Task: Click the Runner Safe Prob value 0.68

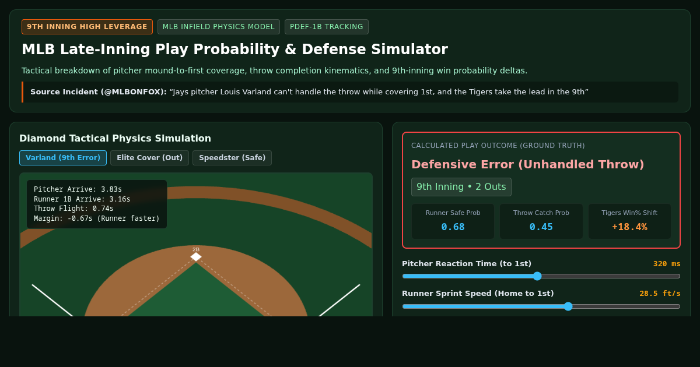Action: tap(453, 227)
